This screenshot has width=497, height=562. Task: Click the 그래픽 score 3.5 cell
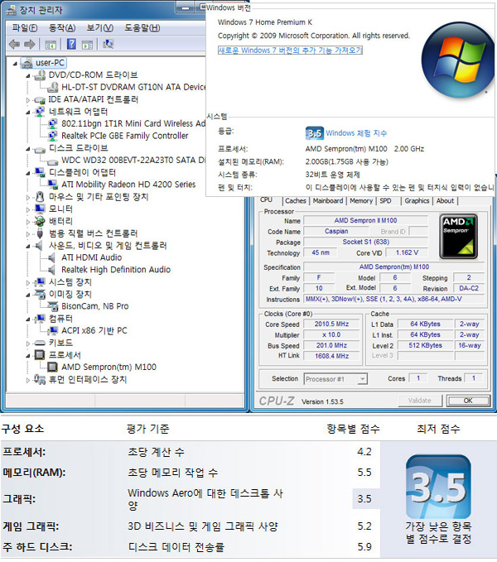pos(364,499)
